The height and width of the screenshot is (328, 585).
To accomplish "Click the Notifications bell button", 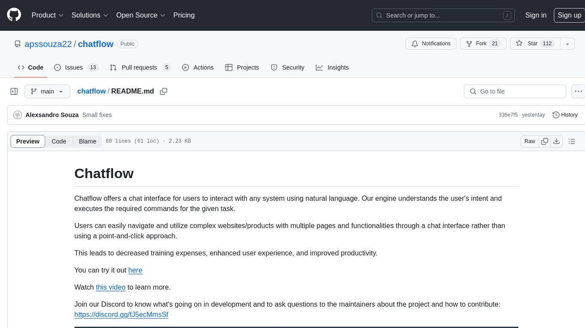I will [431, 43].
